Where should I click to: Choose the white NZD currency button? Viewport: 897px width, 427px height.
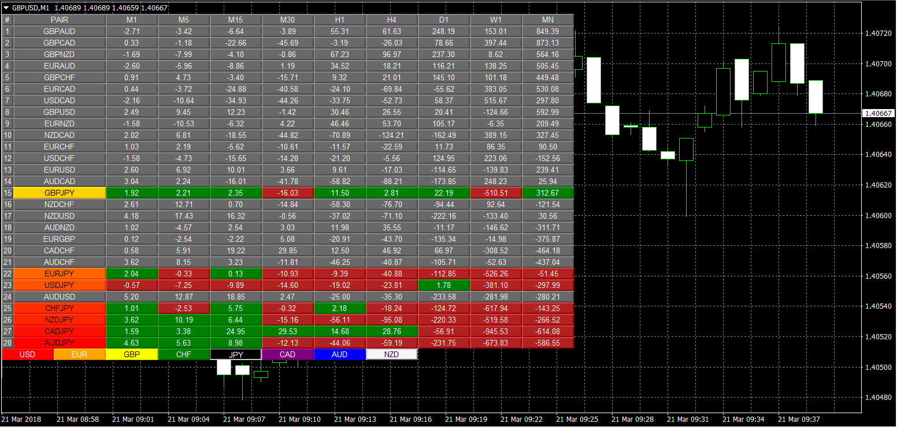point(392,354)
